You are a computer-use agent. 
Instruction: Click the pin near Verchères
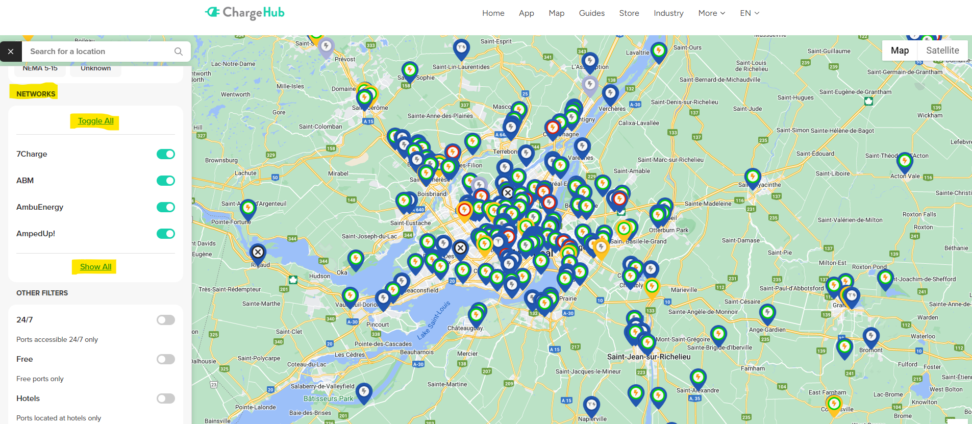[610, 95]
